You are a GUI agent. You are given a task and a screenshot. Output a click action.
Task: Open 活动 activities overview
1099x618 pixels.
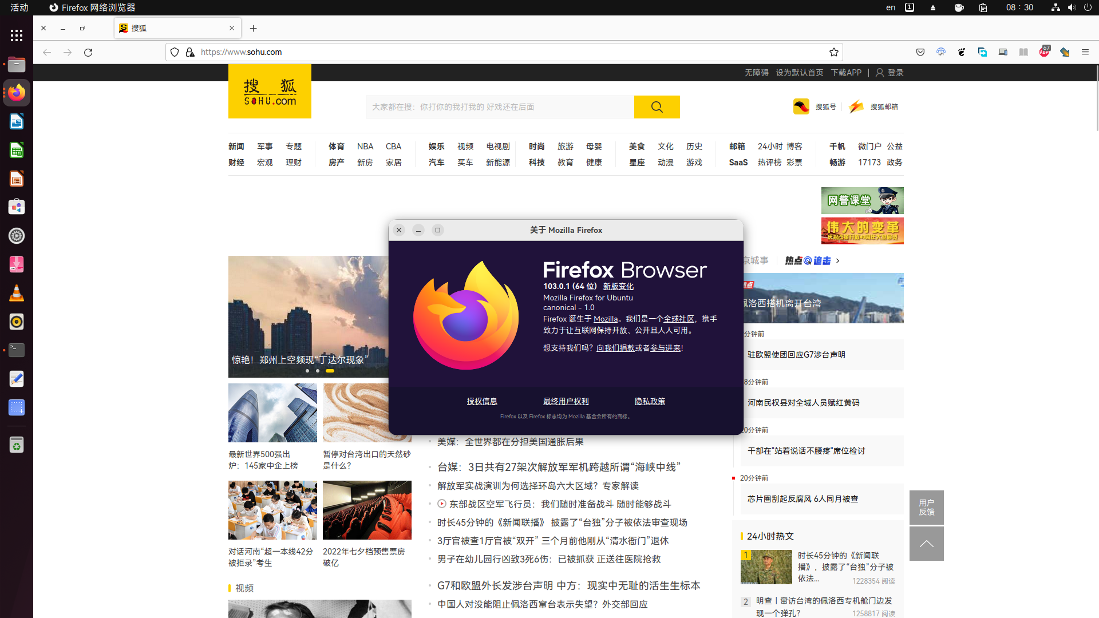click(x=19, y=7)
